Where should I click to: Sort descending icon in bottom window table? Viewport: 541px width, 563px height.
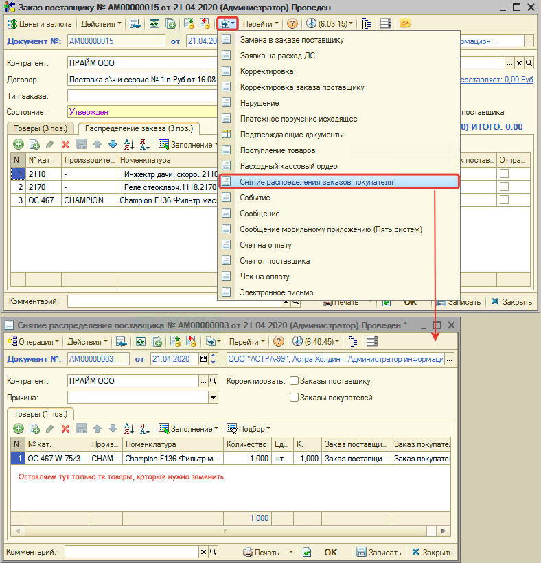click(144, 428)
